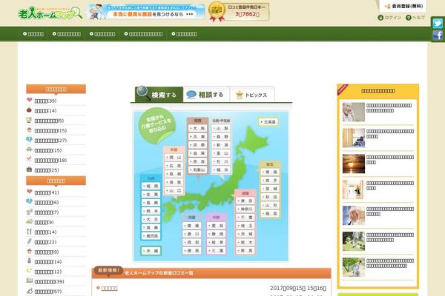Open the ヘルプ link
The width and height of the screenshot is (445, 296).
[418, 18]
